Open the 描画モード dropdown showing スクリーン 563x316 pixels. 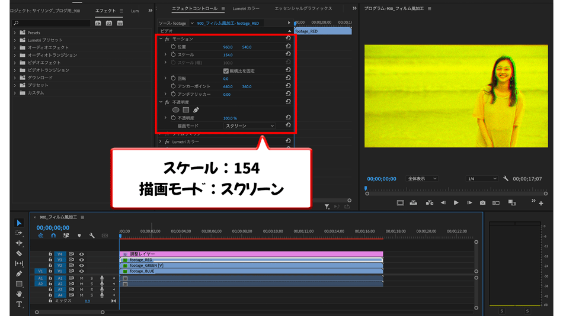point(249,126)
